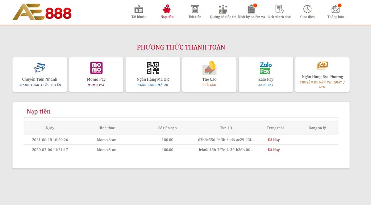This screenshot has height=205, width=371.
Task: Open the Tài khoản account icon
Action: [139, 9]
